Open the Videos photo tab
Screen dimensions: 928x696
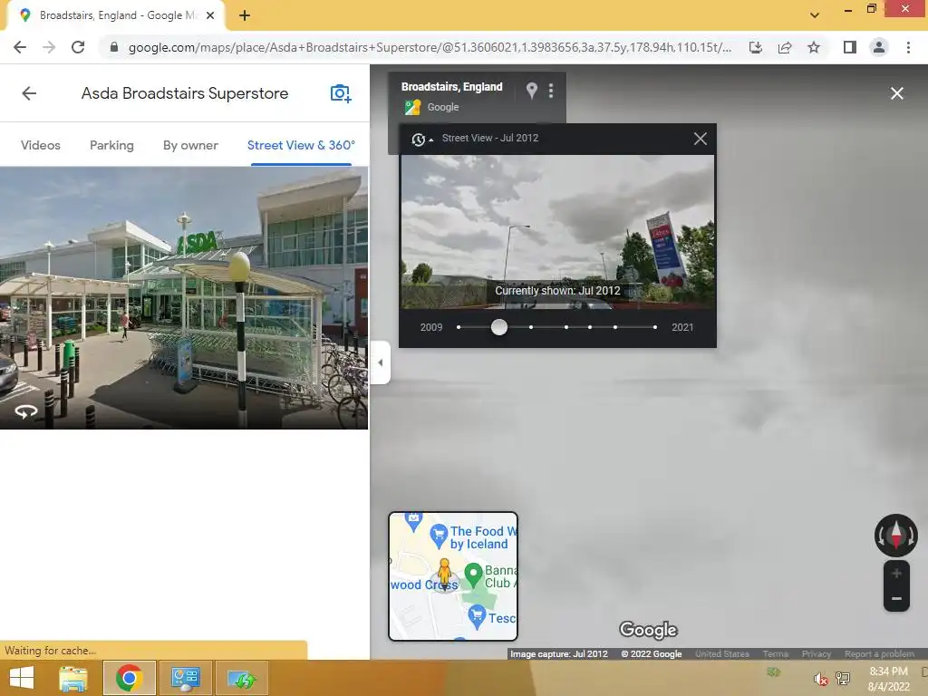click(x=40, y=145)
